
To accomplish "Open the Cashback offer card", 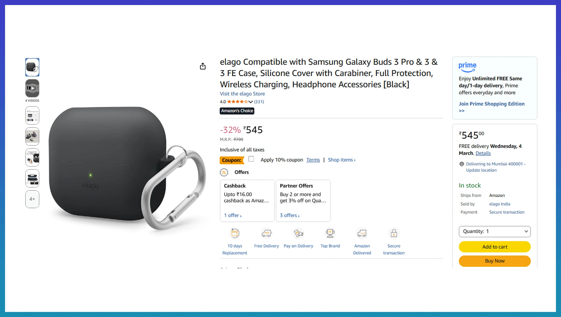I will coord(247,200).
